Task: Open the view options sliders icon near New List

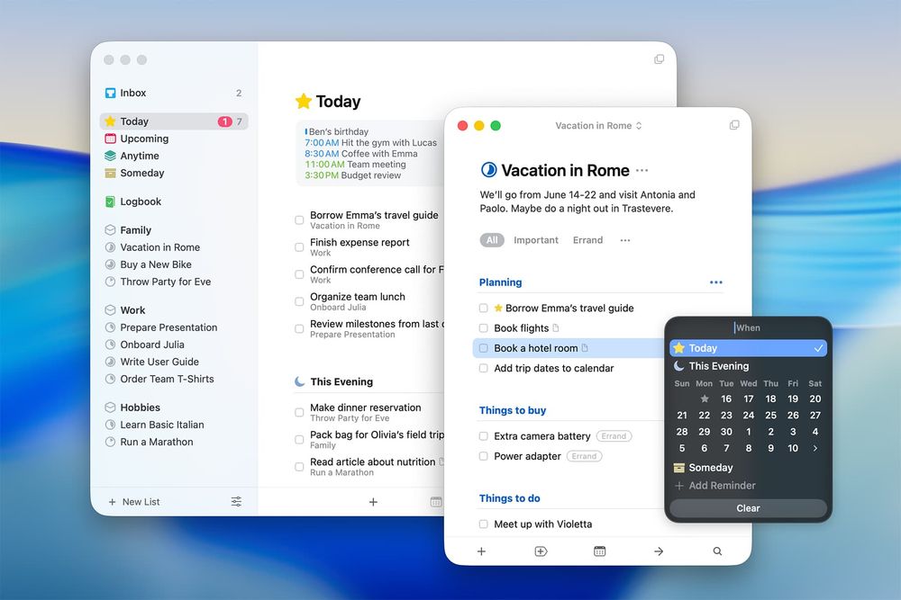Action: coord(236,502)
